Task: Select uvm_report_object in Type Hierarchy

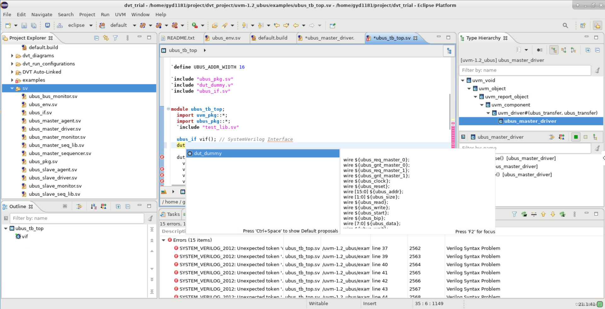Action: click(506, 97)
